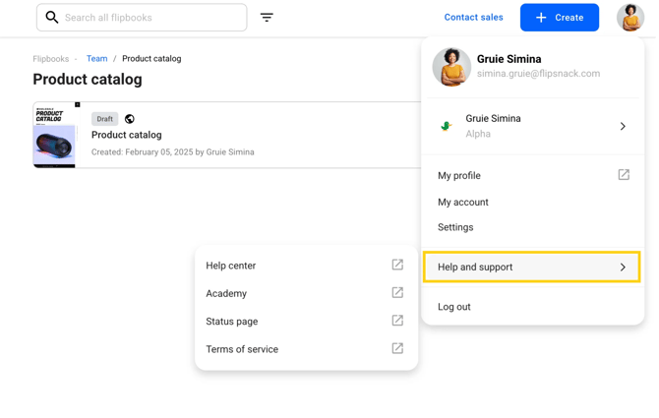Open the filter options icon
This screenshot has width=659, height=418.
[267, 18]
